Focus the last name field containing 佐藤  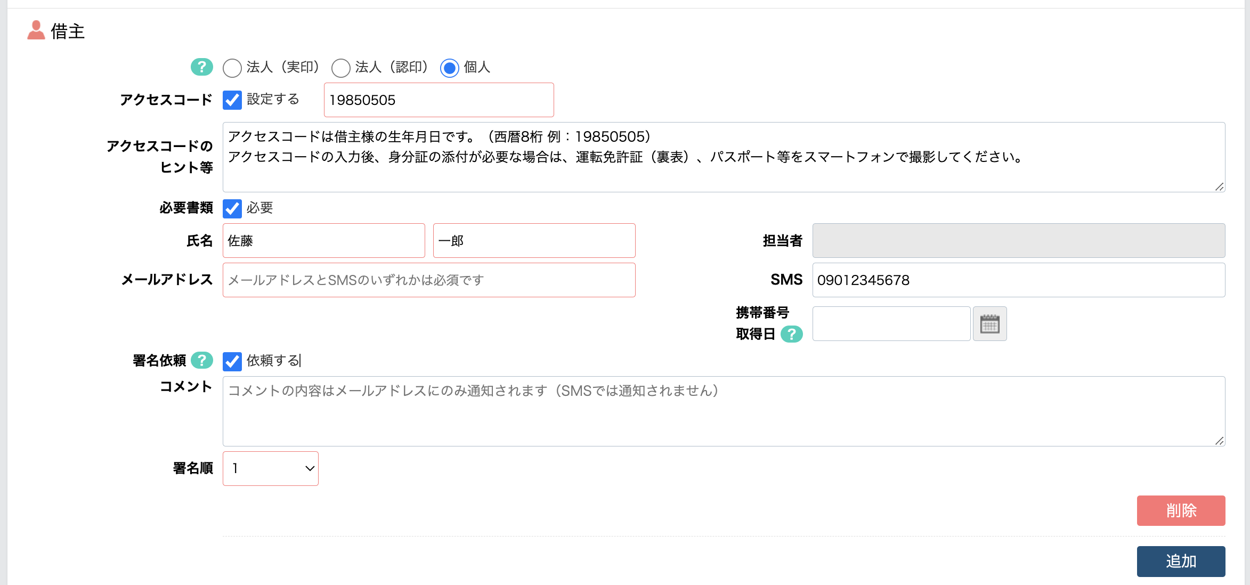click(x=323, y=240)
